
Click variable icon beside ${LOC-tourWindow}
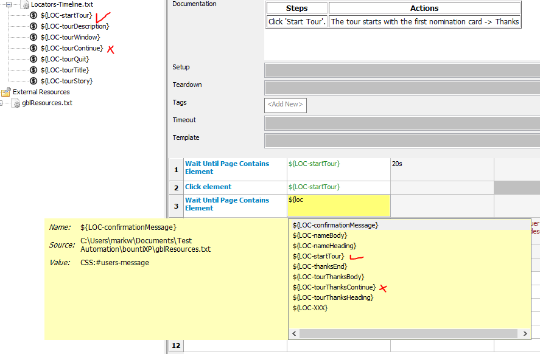click(x=33, y=37)
